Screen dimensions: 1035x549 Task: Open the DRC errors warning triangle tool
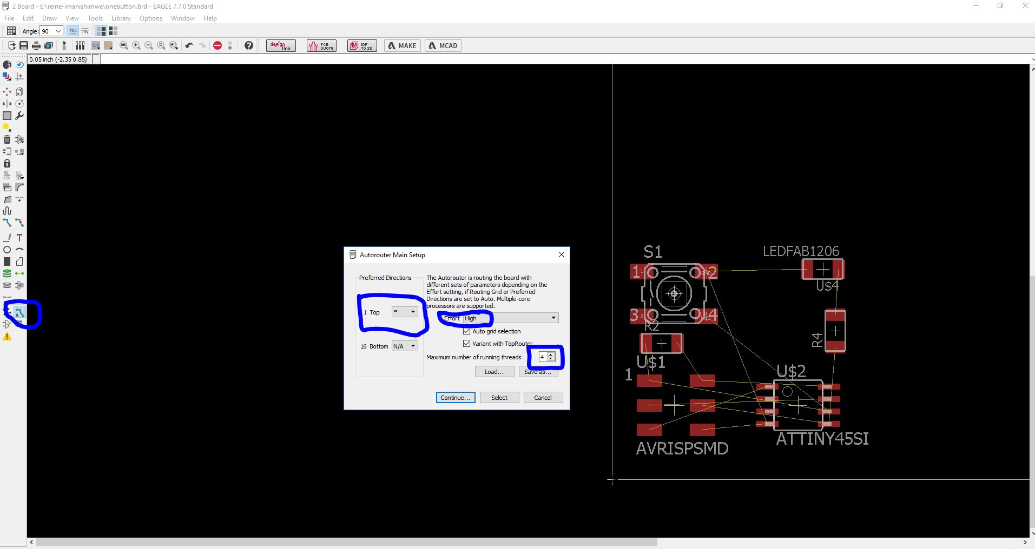click(x=7, y=336)
